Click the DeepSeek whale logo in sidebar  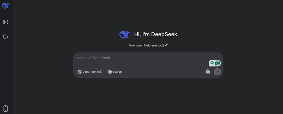[6, 6]
